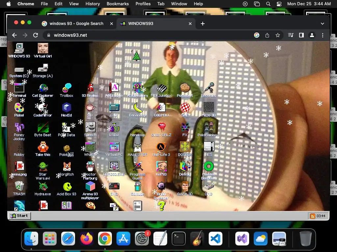The width and height of the screenshot is (337, 252).
Task: Launch Acid Box 93
Action: tap(66, 189)
